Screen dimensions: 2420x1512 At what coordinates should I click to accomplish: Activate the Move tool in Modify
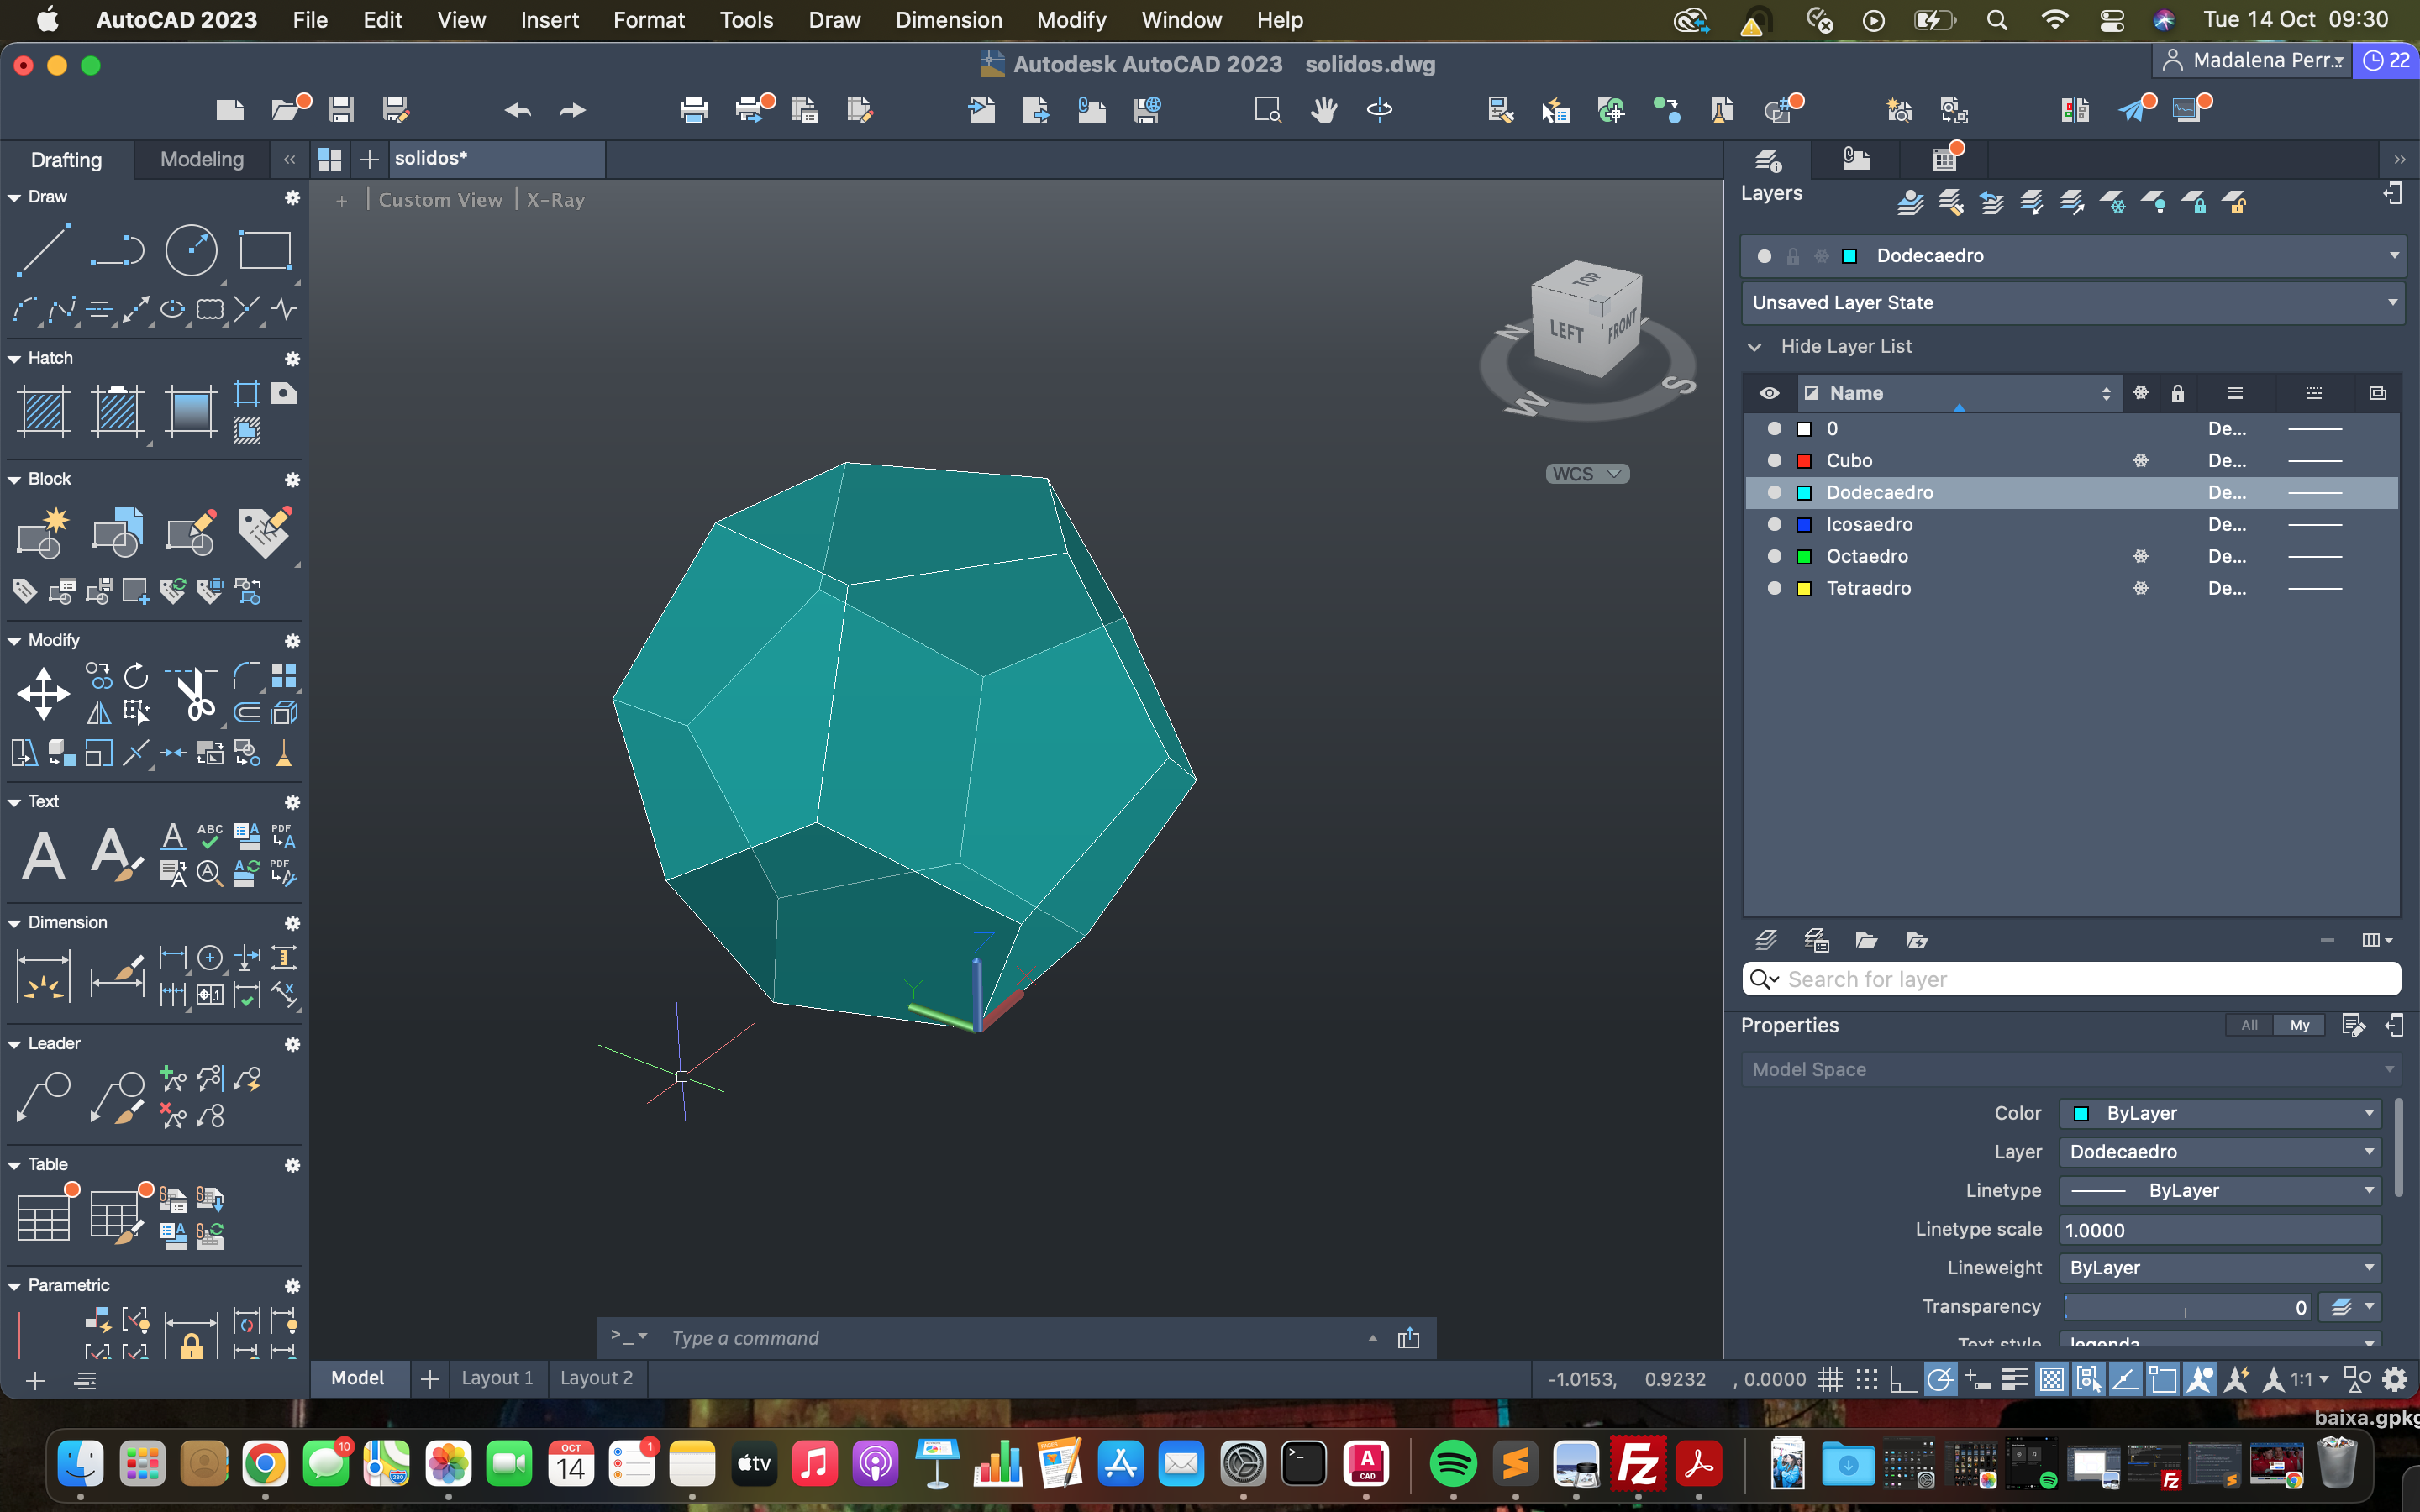(x=43, y=694)
